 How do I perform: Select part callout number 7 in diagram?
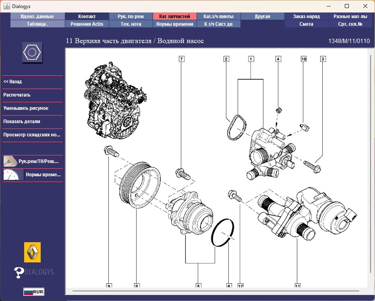[182, 59]
